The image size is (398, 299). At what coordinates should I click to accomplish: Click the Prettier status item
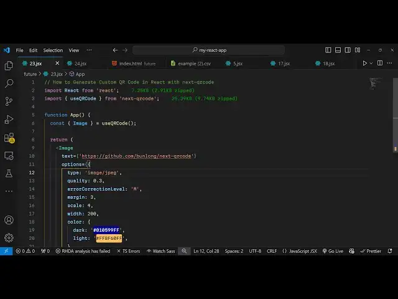pos(371,251)
